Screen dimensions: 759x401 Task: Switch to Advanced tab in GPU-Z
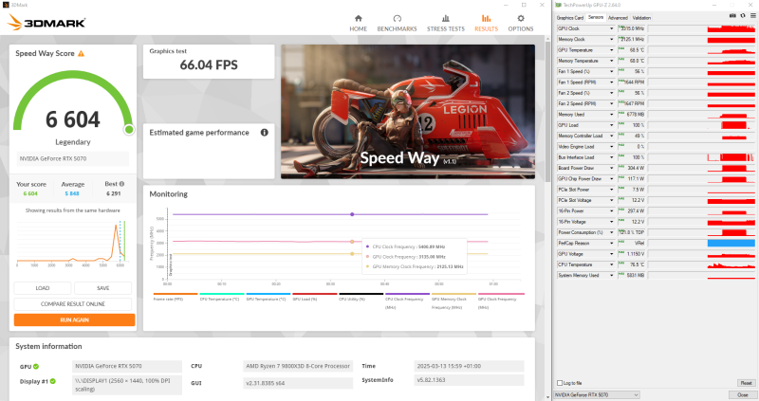[618, 18]
